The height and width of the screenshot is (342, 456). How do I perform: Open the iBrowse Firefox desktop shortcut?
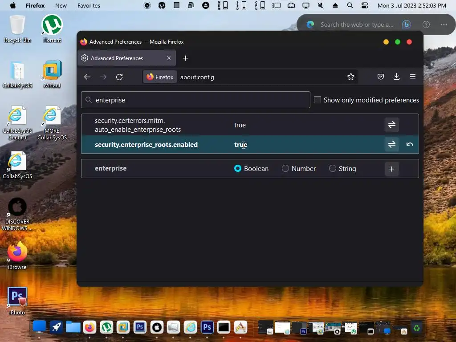pos(17,256)
